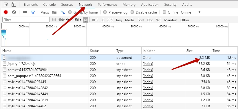The height and width of the screenshot is (109, 238).
Task: Click file icon of jquery-1.7.2.min.js row
Action: point(5,64)
